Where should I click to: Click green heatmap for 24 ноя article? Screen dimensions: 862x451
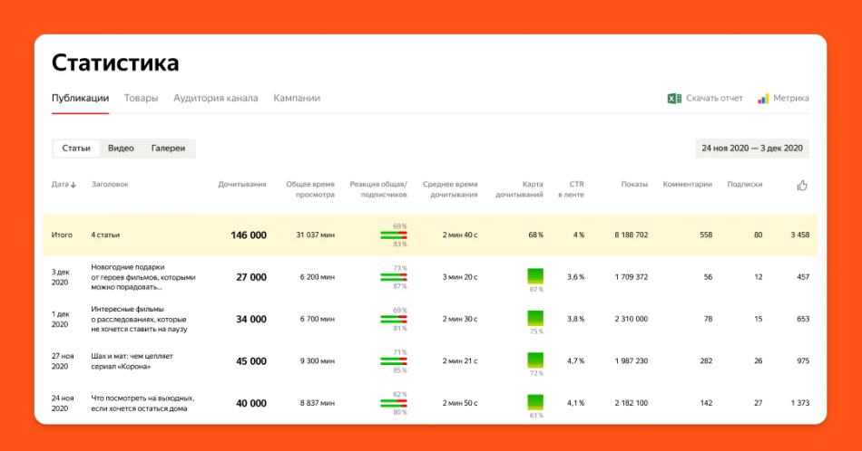(x=535, y=402)
